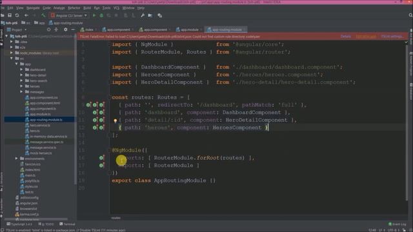Toggle the TypeScript 3.4.3 tool window
The image size is (413, 232).
point(19,224)
